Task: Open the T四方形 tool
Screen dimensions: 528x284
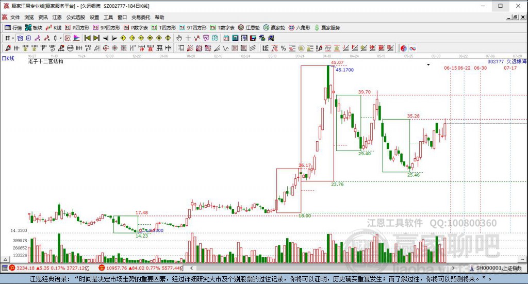Action: click(x=163, y=28)
